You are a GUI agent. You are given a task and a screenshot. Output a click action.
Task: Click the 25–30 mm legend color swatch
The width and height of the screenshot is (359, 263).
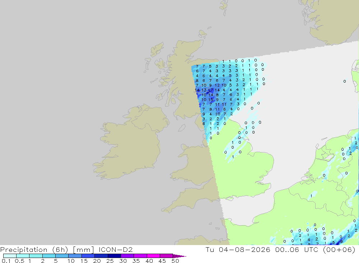[114, 256]
